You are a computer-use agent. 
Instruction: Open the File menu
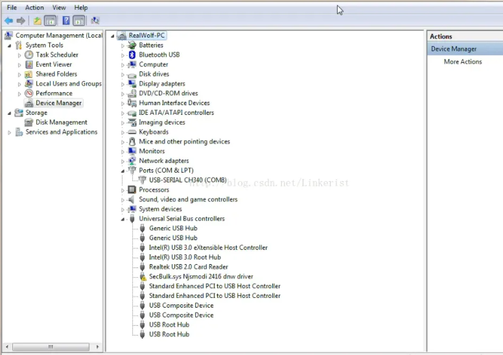[12, 7]
